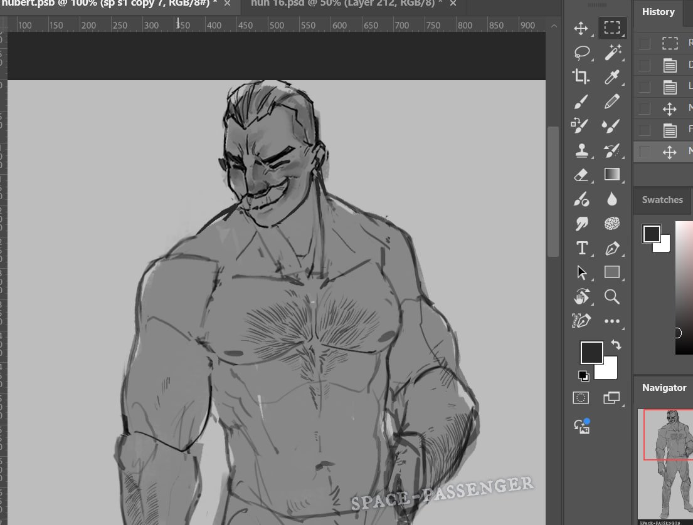
Task: Select the Smudge tool
Action: (581, 224)
